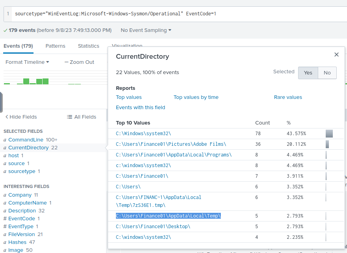Select AppData\Local\Programs\ directory value
The height and width of the screenshot is (253, 347).
(174, 154)
